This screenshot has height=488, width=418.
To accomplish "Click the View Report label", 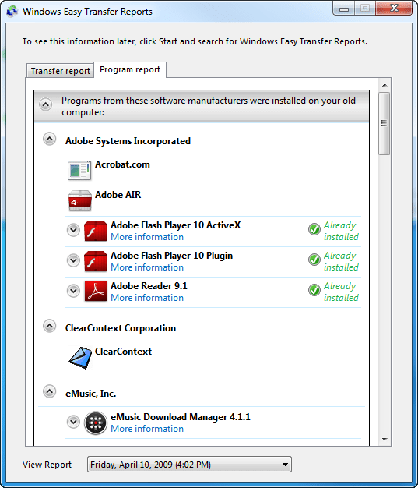I will [x=47, y=465].
